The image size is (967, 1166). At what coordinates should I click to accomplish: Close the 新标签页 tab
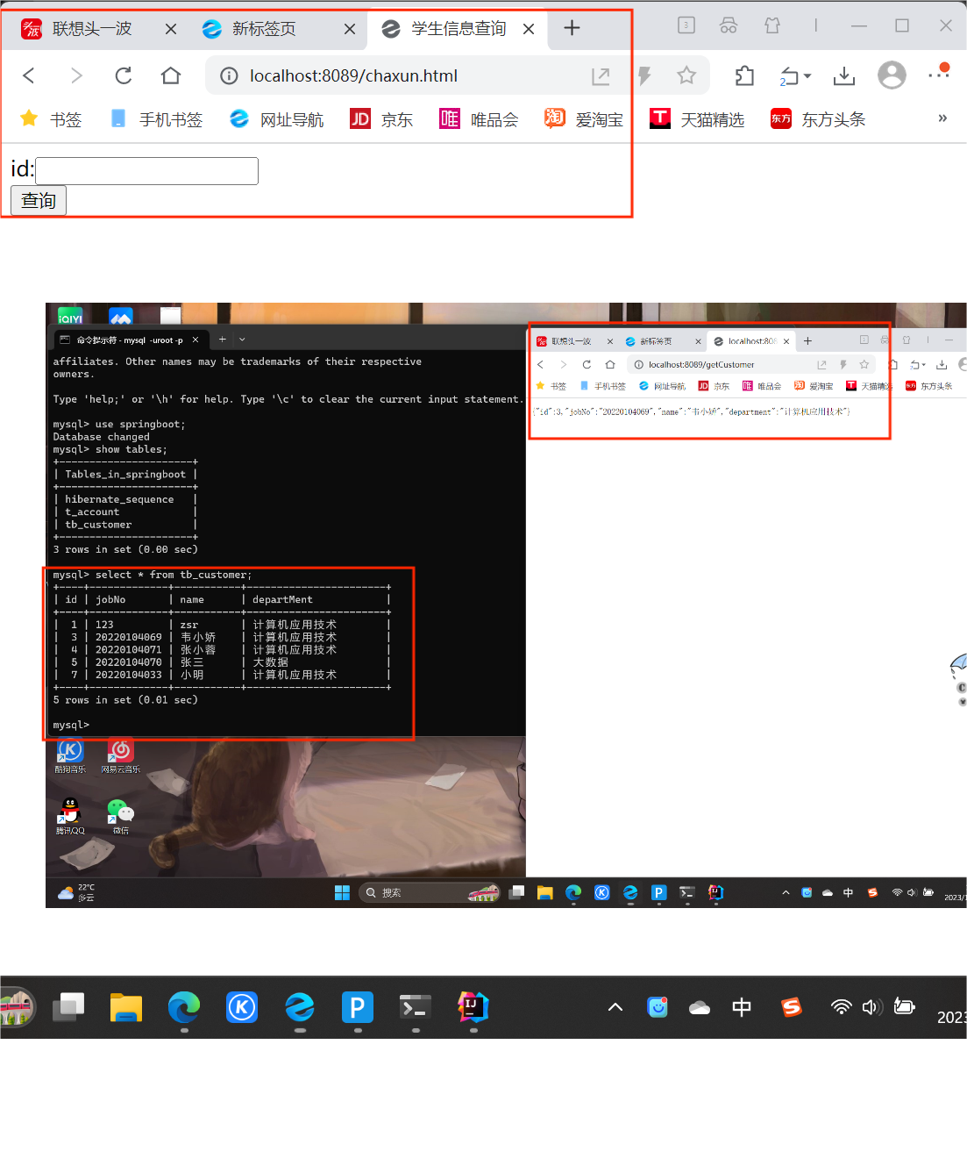[x=350, y=29]
